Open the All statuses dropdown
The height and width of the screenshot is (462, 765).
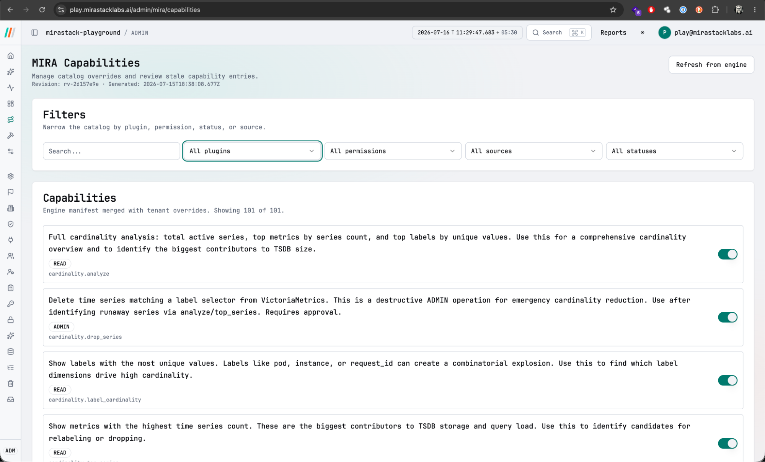674,151
